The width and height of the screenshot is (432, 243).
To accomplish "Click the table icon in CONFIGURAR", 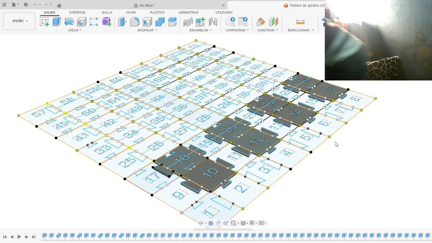I will 243,22.
